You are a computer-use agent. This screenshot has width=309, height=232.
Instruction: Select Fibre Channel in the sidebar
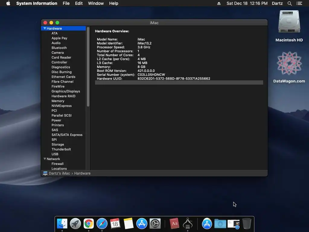(62, 82)
